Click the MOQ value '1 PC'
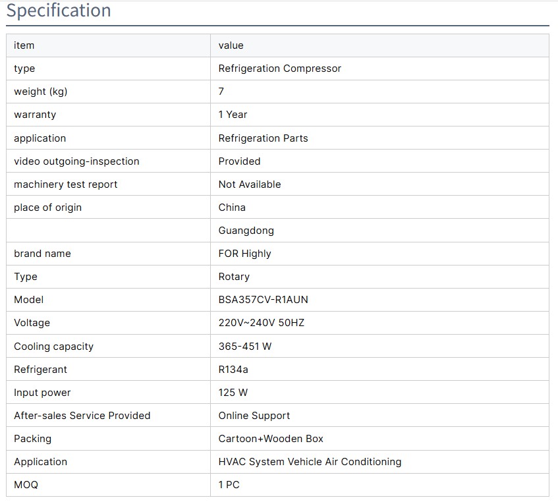The height and width of the screenshot is (504, 558). click(229, 485)
